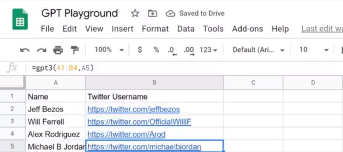Open the Add-ons menu
Viewport: 343px width, 152px height.
247,29
